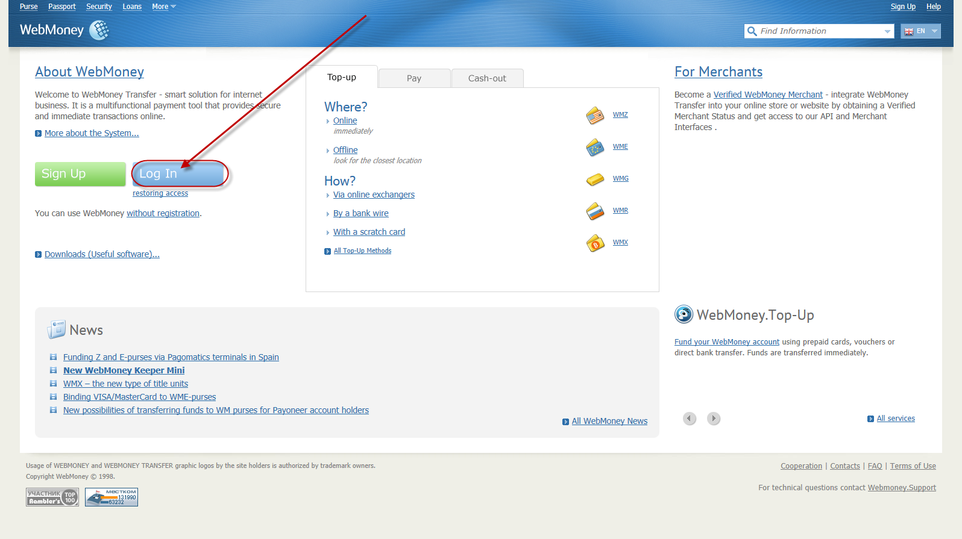Screen dimensions: 962x539
Task: Expand the Find Information dropdown arrow
Action: [887, 31]
